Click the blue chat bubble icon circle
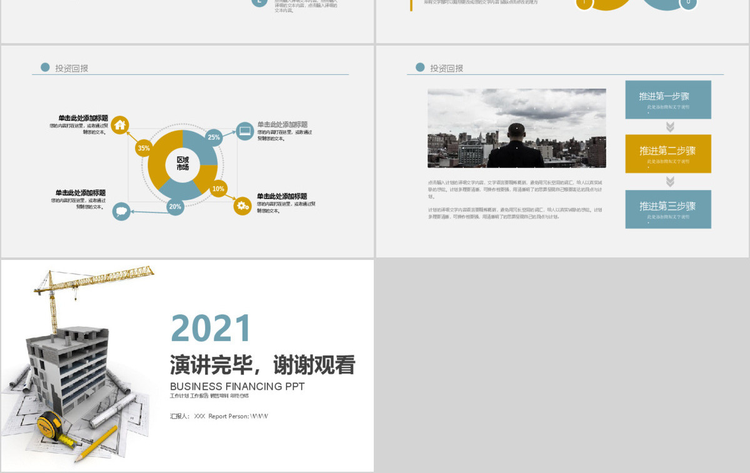Screen dimensions: 750x473 point(122,211)
